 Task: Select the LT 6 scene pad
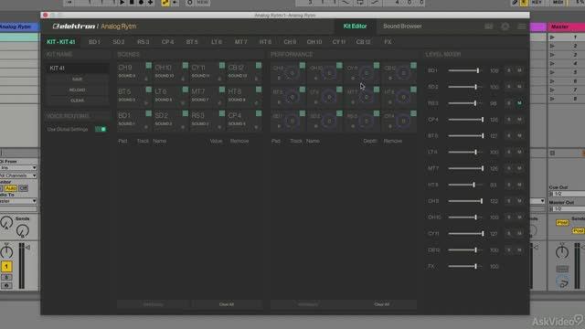tap(171, 96)
